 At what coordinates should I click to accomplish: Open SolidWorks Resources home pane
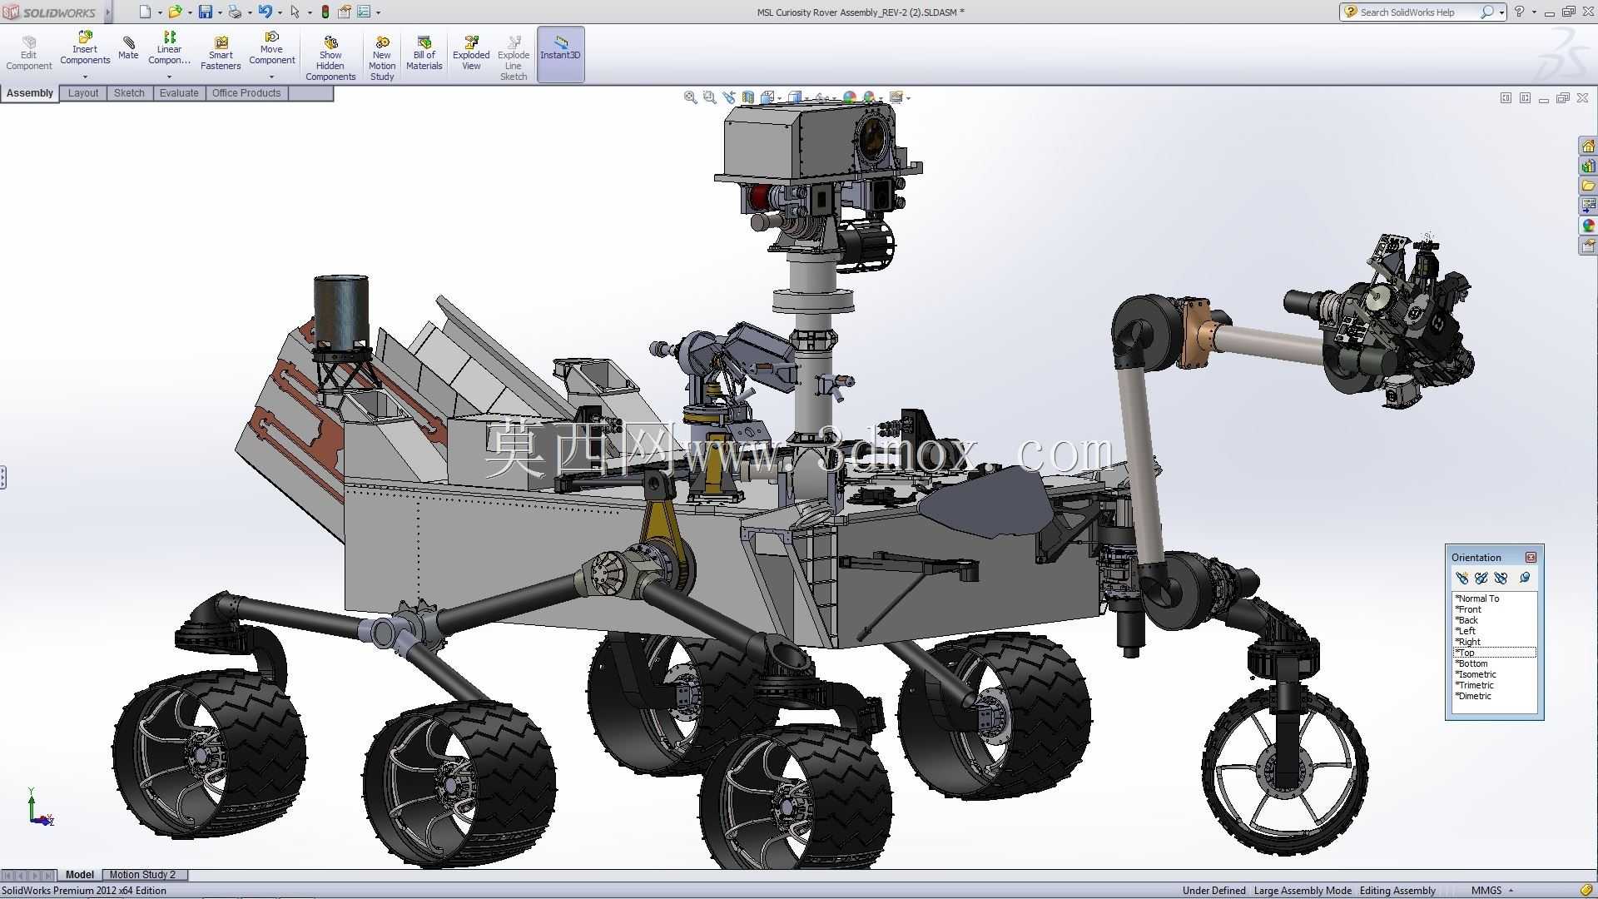click(x=1588, y=146)
